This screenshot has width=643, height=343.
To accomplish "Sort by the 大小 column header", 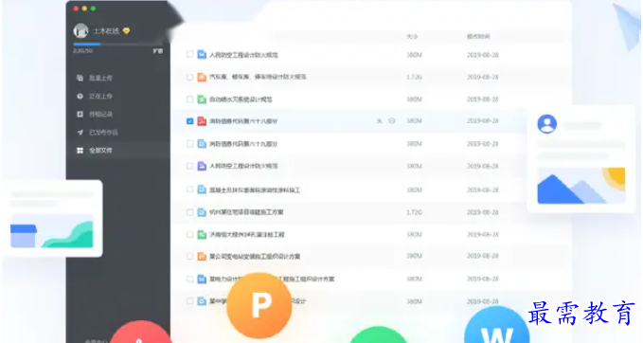I will [412, 37].
